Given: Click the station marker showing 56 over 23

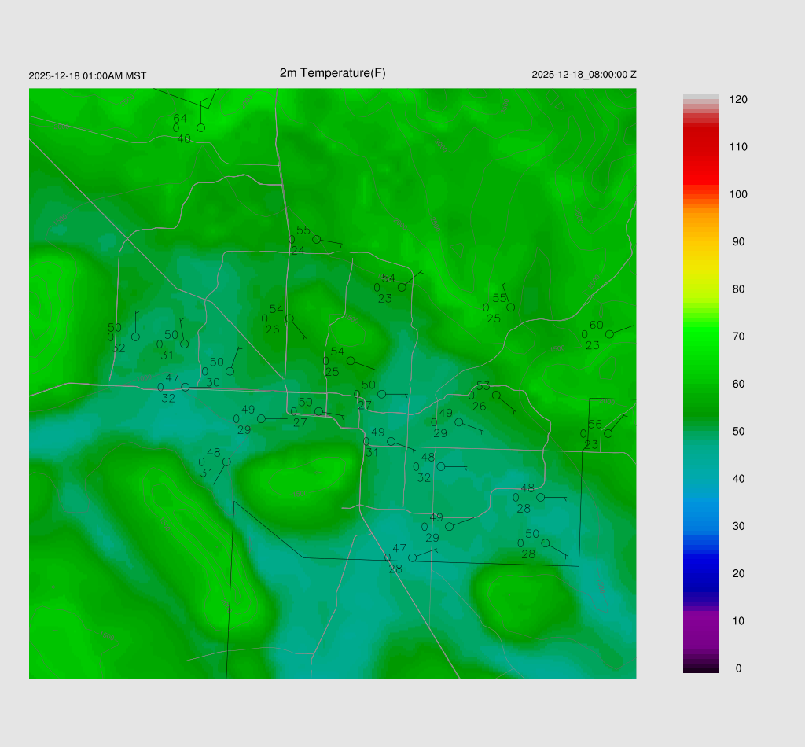Looking at the screenshot, I should pos(608,433).
